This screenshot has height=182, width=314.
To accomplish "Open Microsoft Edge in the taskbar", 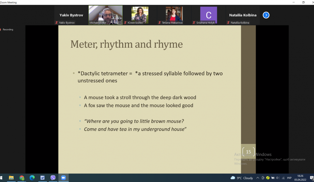I will coord(32,178).
